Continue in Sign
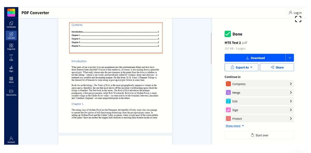 pos(259,110)
